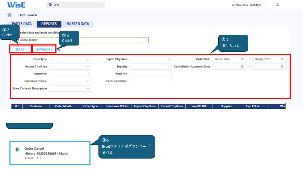
Task: Open the downloaded Order Cancel History Excel file
Action: (x=46, y=151)
